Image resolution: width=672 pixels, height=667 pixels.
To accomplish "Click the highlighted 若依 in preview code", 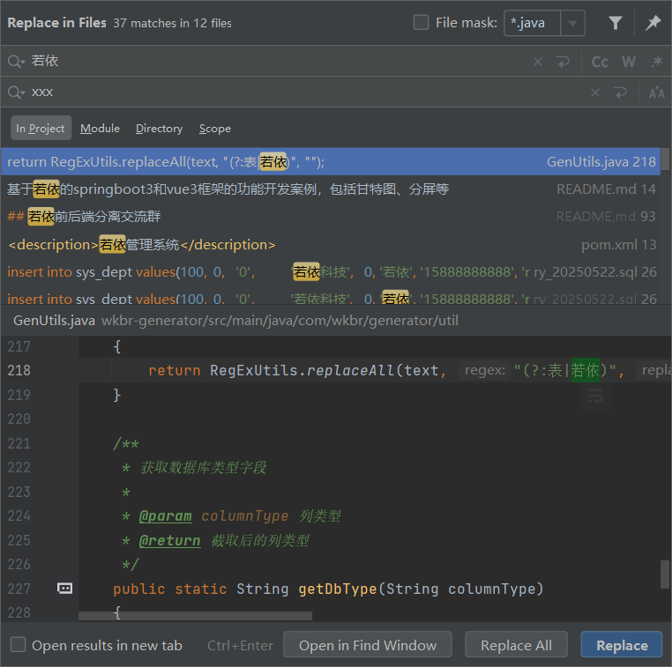I will pos(585,370).
